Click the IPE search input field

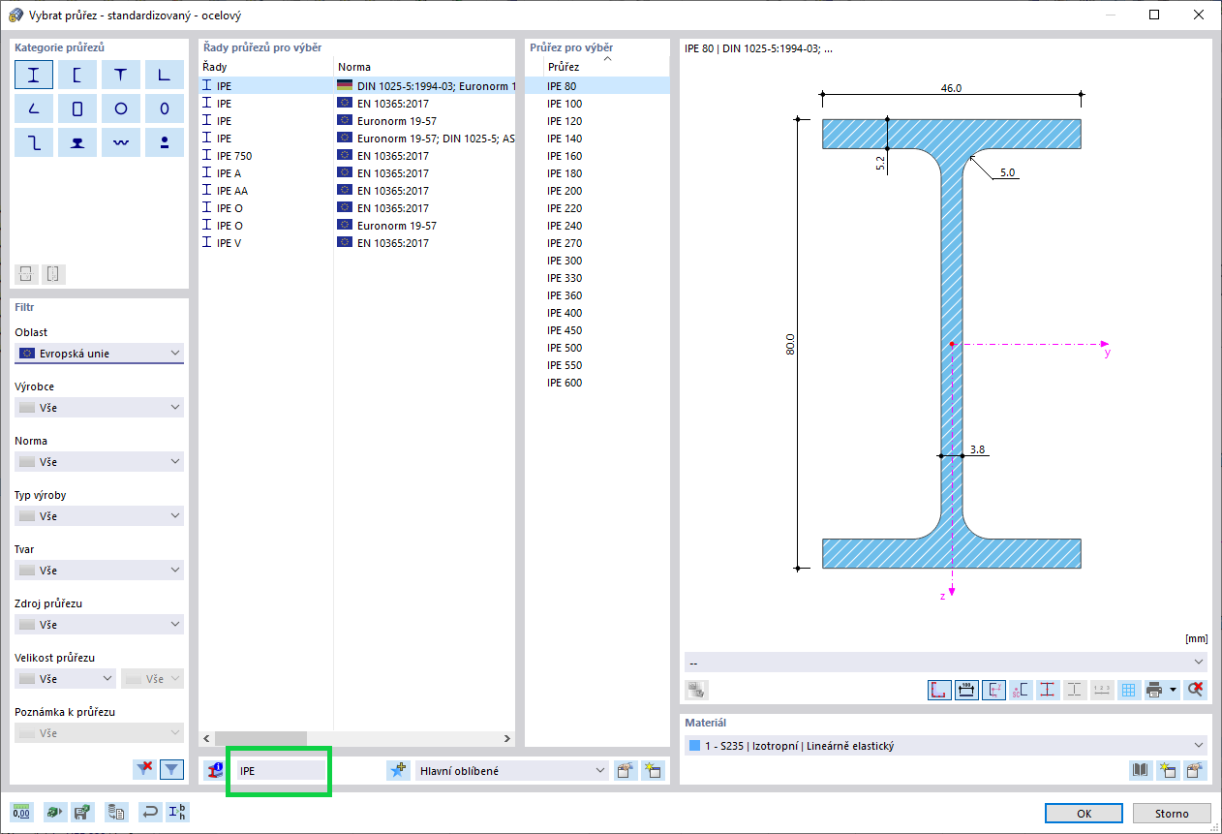pyautogui.click(x=281, y=771)
